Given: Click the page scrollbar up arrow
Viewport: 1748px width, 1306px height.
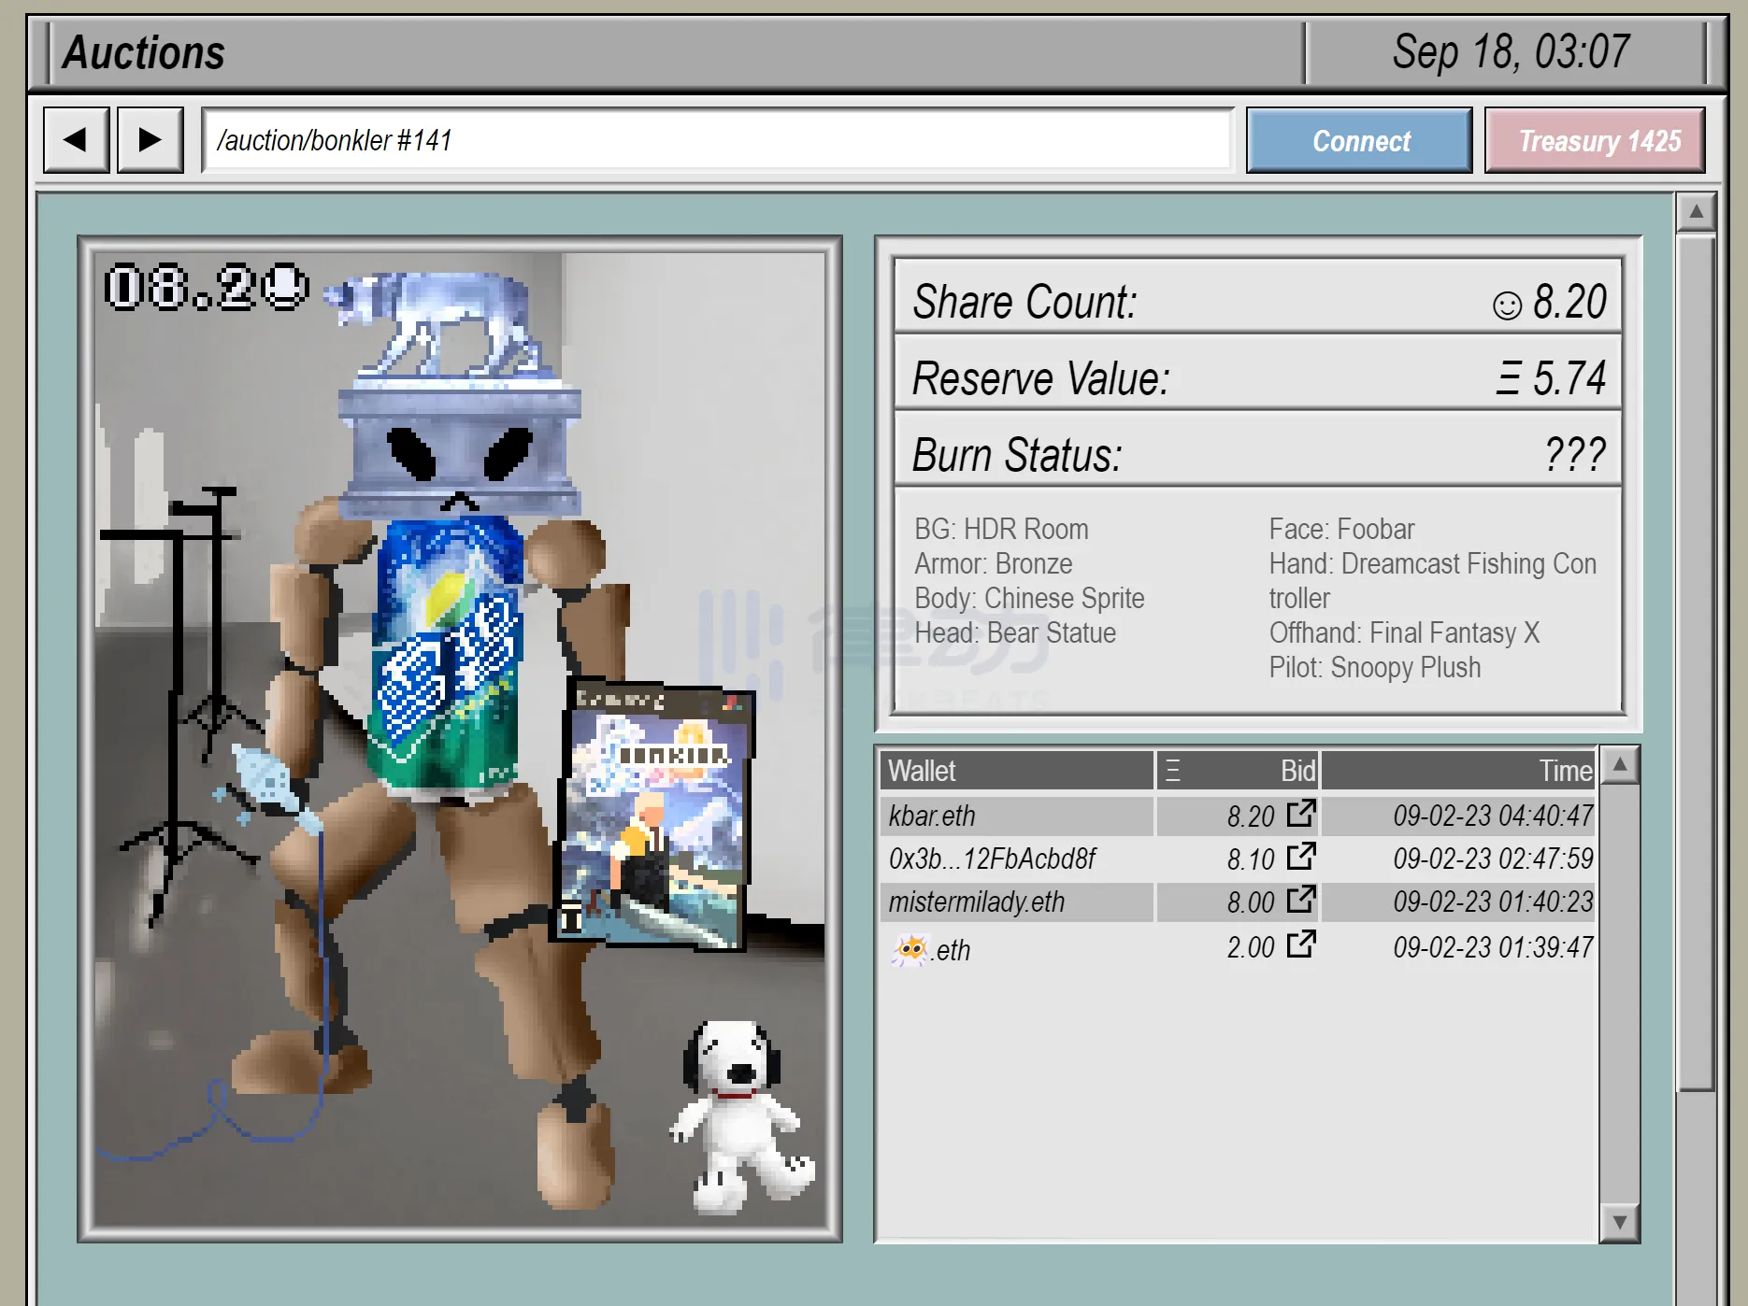Looking at the screenshot, I should tap(1696, 212).
